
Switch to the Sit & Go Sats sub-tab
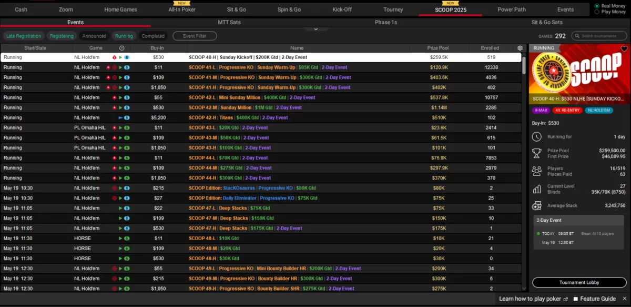[547, 22]
